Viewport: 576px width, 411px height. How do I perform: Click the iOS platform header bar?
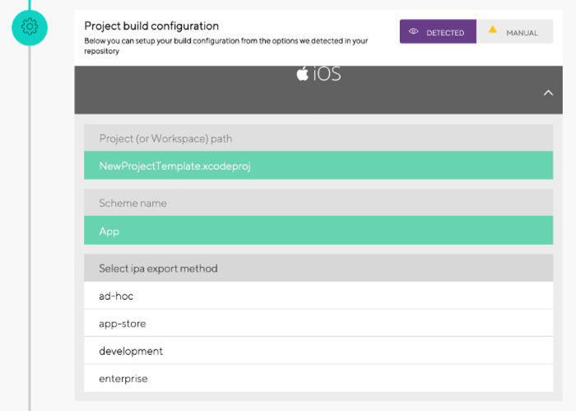click(318, 90)
